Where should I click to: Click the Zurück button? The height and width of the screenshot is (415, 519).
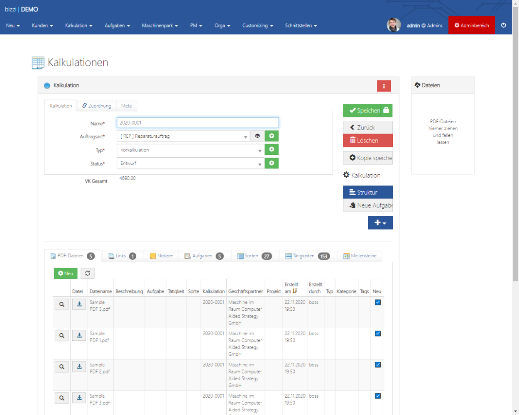tap(368, 127)
